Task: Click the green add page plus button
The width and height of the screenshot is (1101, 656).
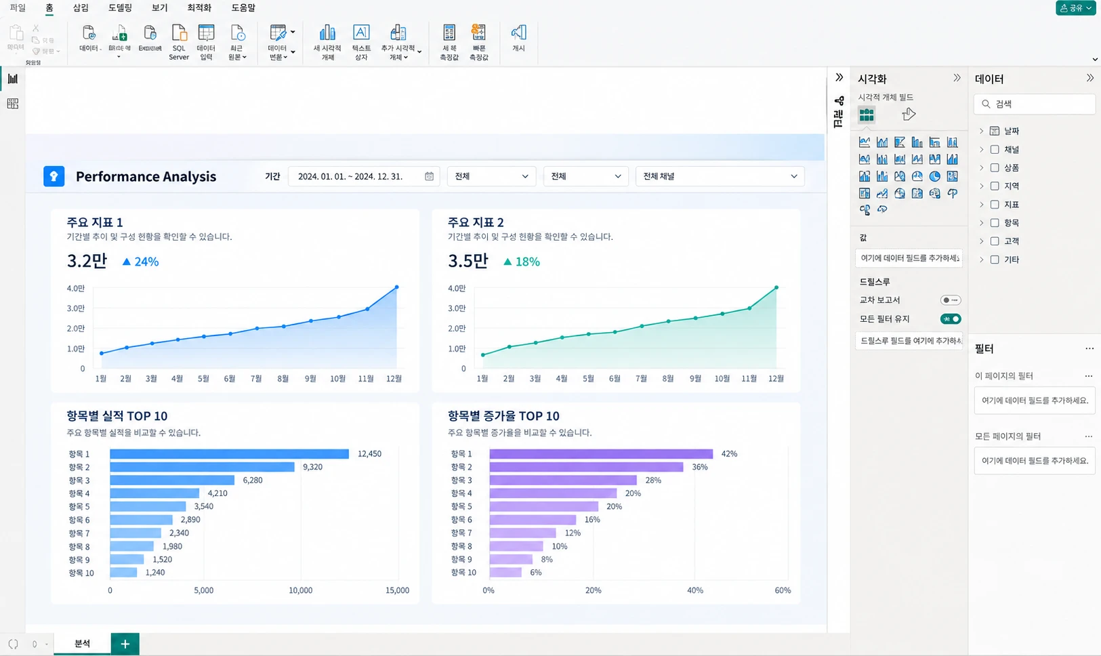Action: click(125, 644)
